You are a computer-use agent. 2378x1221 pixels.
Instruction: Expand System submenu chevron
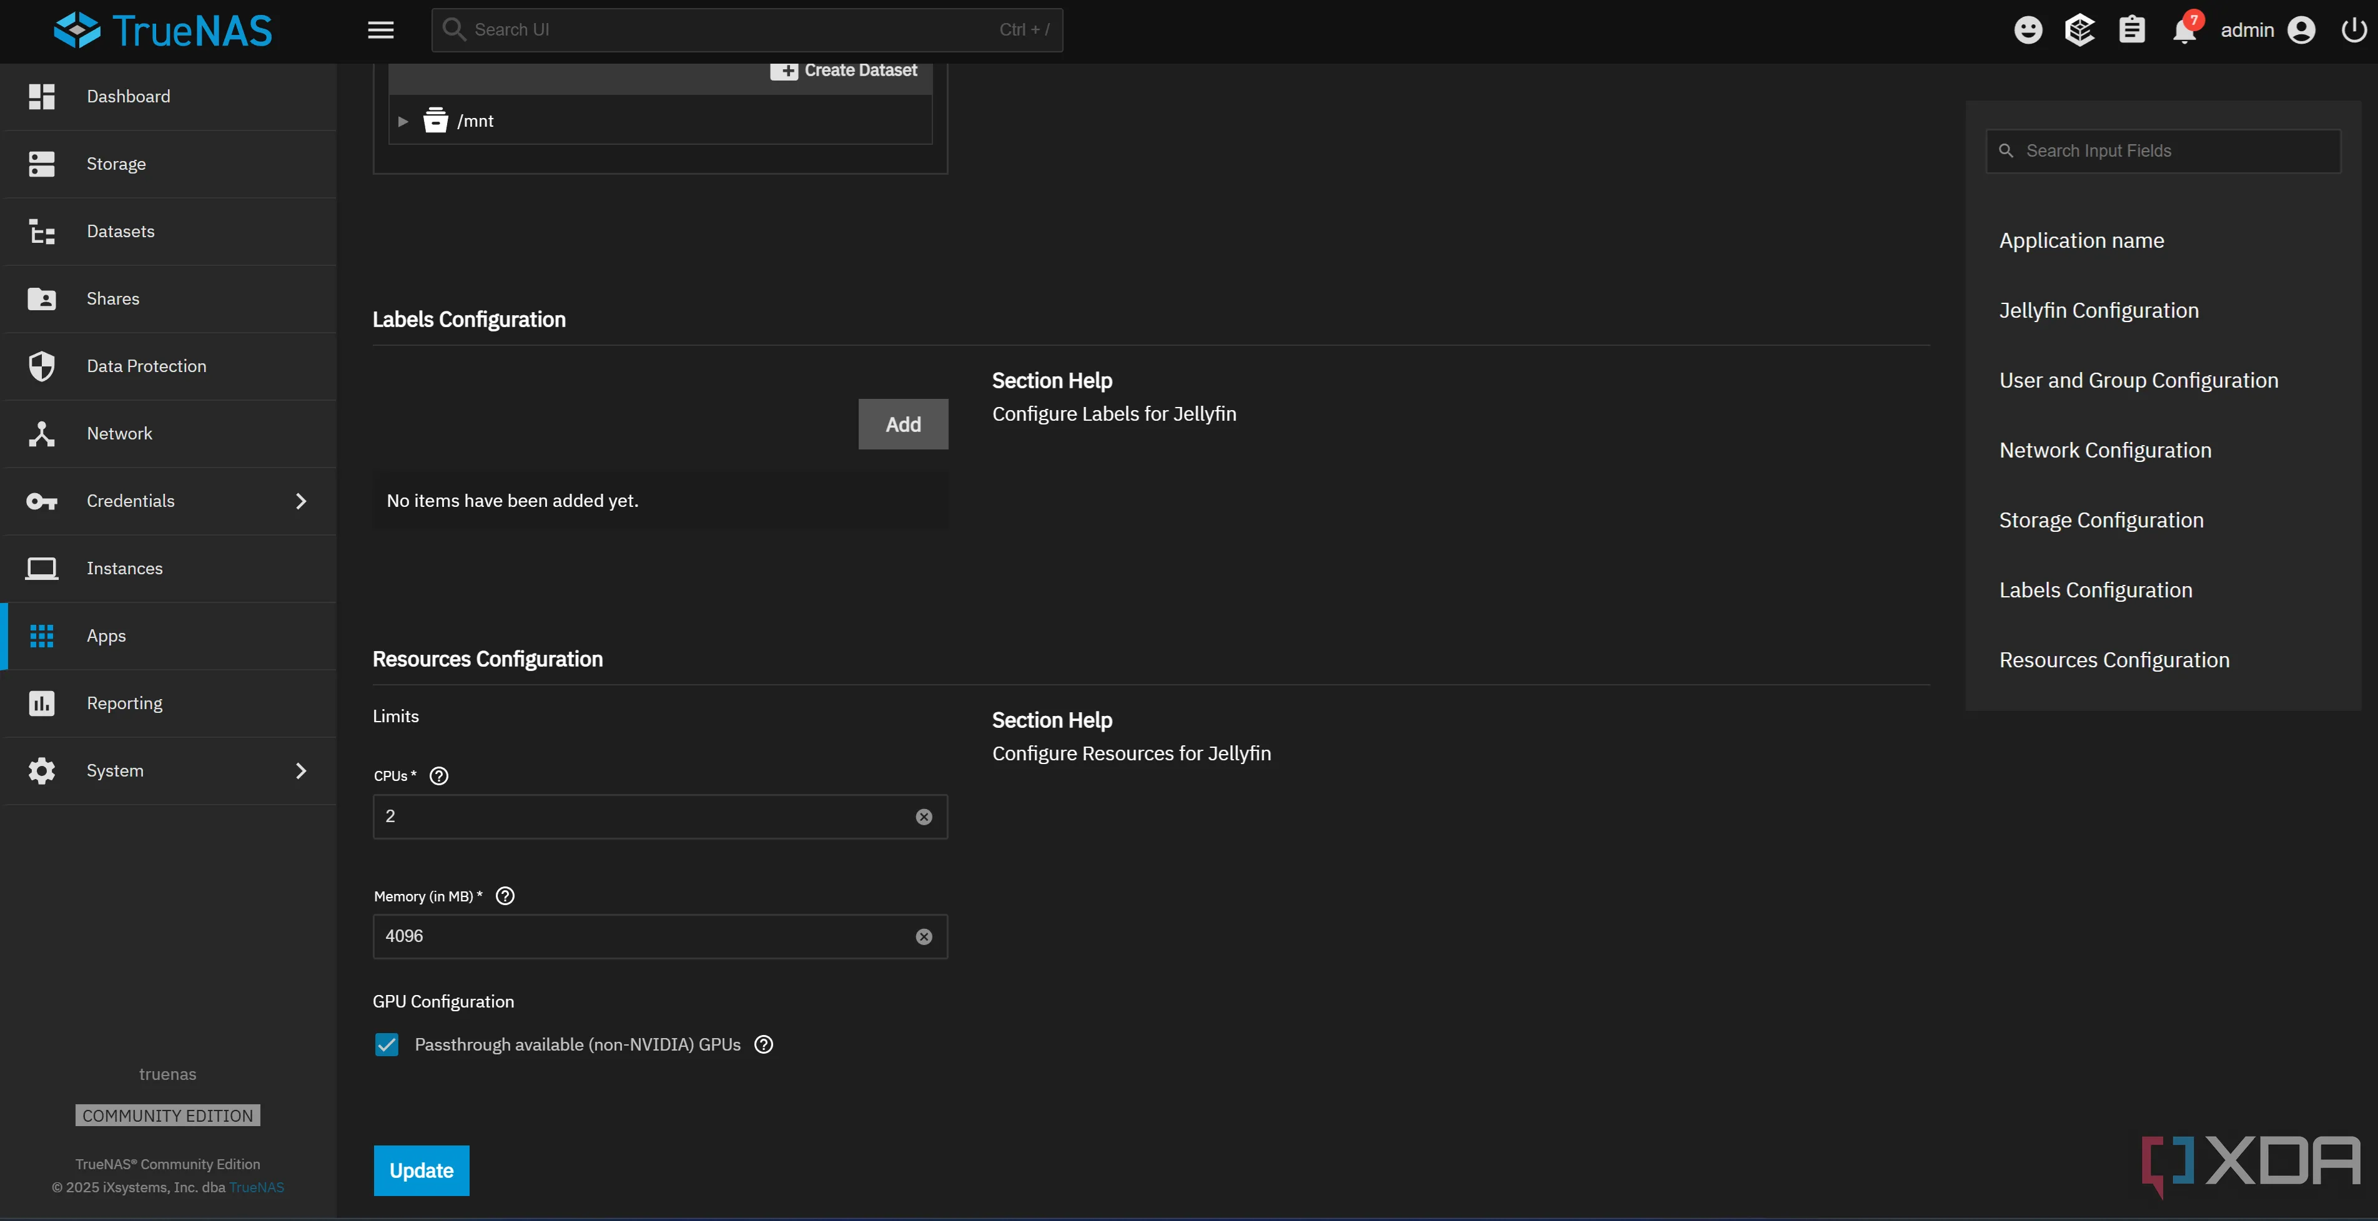301,771
